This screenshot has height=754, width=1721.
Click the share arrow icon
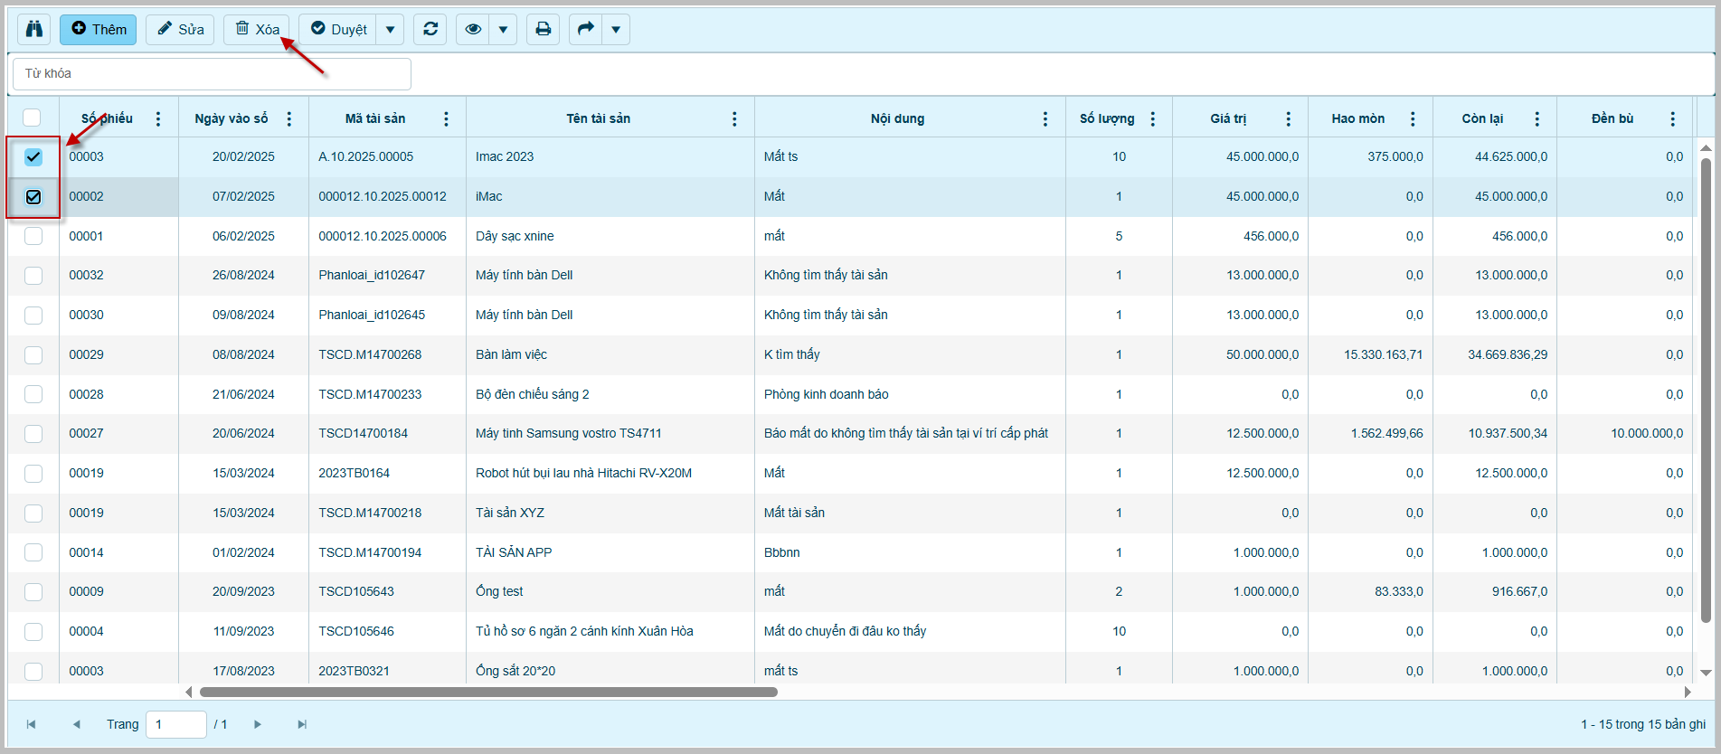coord(585,29)
